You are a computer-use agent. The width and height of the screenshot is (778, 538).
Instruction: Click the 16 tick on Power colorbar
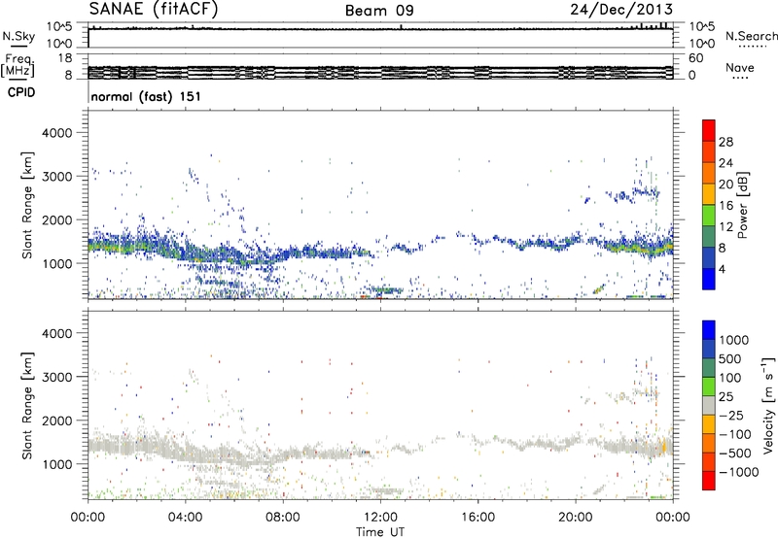click(725, 206)
